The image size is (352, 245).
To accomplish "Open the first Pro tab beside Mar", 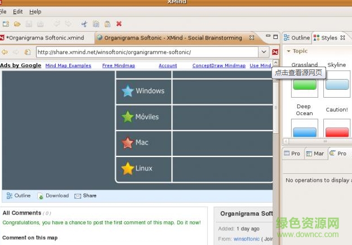I will 292,154.
